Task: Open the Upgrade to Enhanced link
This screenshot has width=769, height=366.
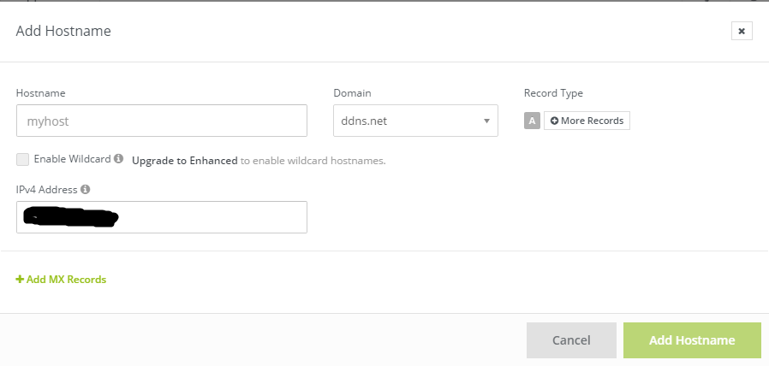Action: click(184, 160)
